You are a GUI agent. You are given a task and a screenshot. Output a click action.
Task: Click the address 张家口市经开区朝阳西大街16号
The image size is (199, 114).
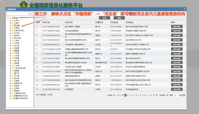pyautogui.click(x=137, y=71)
